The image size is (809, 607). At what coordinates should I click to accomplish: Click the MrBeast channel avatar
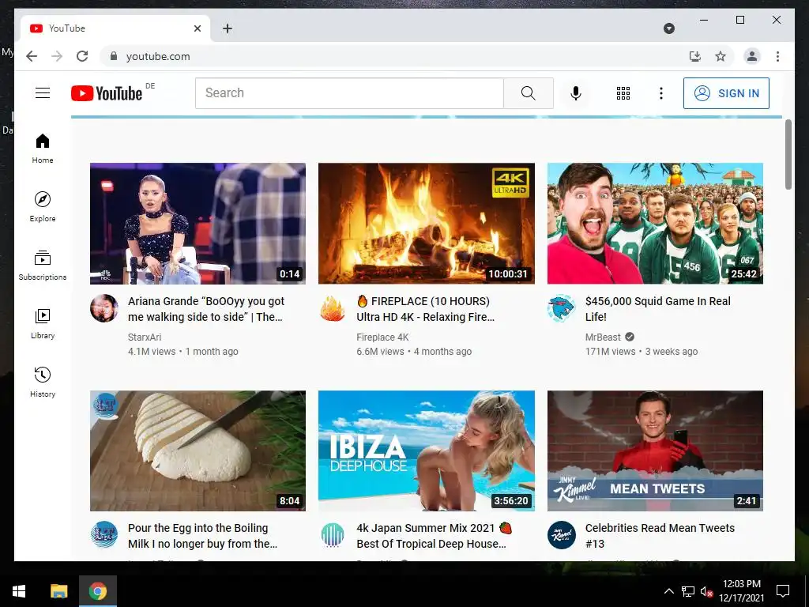[562, 308]
